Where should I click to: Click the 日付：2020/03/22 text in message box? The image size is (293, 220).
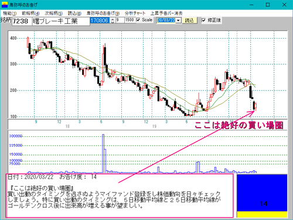[30, 177]
